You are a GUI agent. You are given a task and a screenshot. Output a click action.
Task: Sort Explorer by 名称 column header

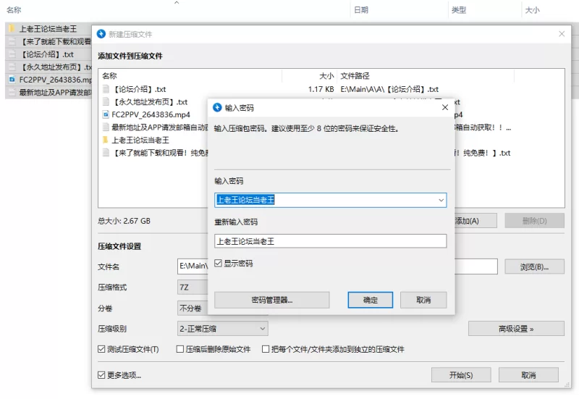pos(14,10)
